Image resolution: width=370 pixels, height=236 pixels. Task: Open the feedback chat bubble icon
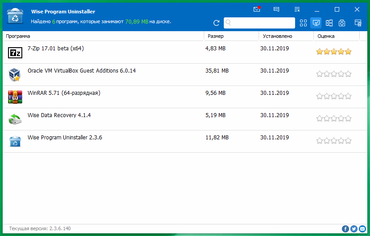276,9
